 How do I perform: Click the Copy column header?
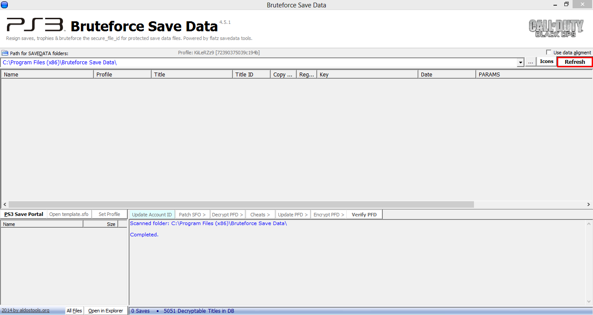pos(283,74)
